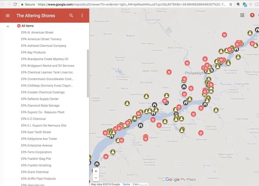Click the address bar URL
This screenshot has height=186, width=259.
click(132, 5)
